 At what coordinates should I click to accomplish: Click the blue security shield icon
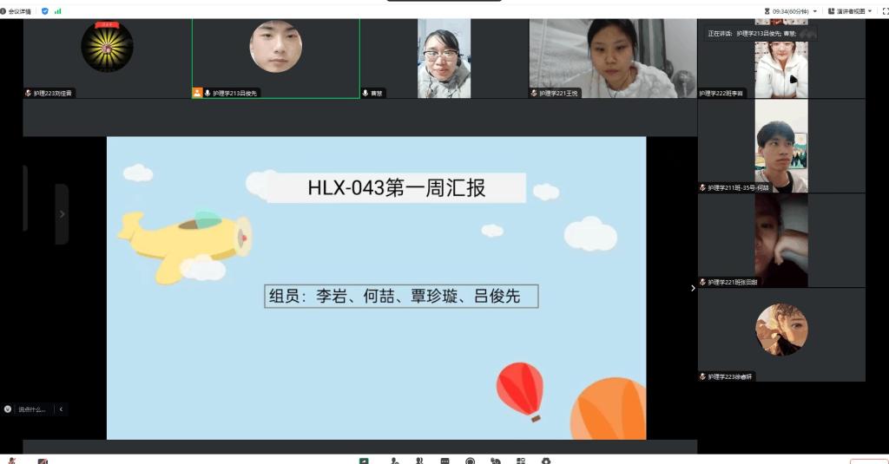tap(45, 11)
